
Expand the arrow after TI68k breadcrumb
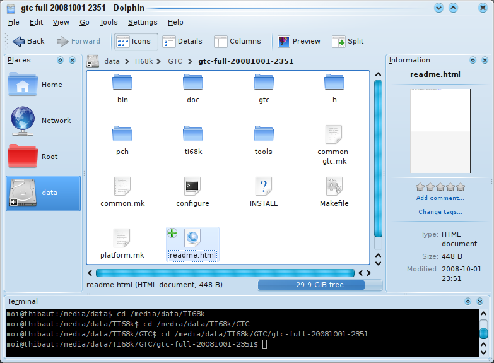[158, 61]
